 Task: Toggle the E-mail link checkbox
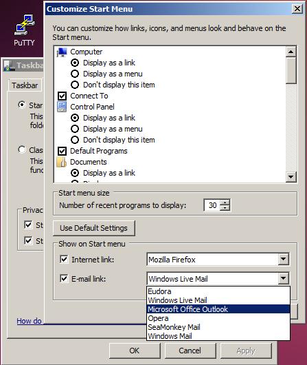64,278
